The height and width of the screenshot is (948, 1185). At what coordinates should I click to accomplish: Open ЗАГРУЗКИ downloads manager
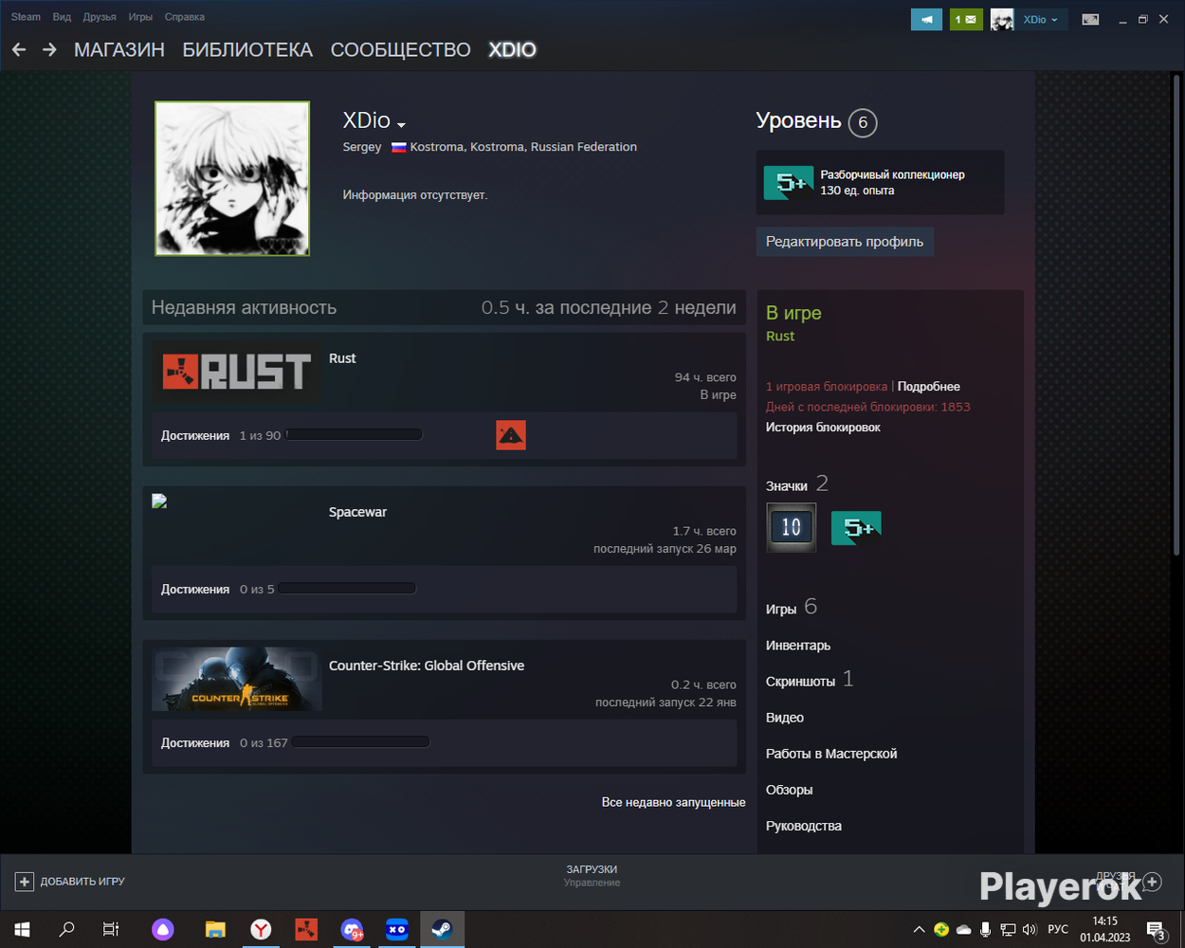coord(592,869)
